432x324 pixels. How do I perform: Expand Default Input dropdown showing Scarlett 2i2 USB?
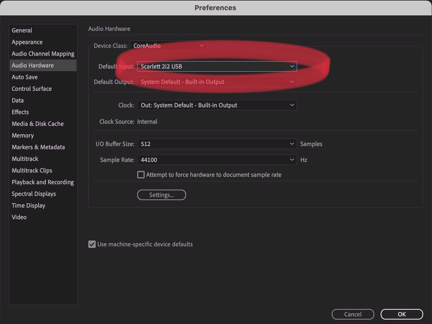point(217,66)
